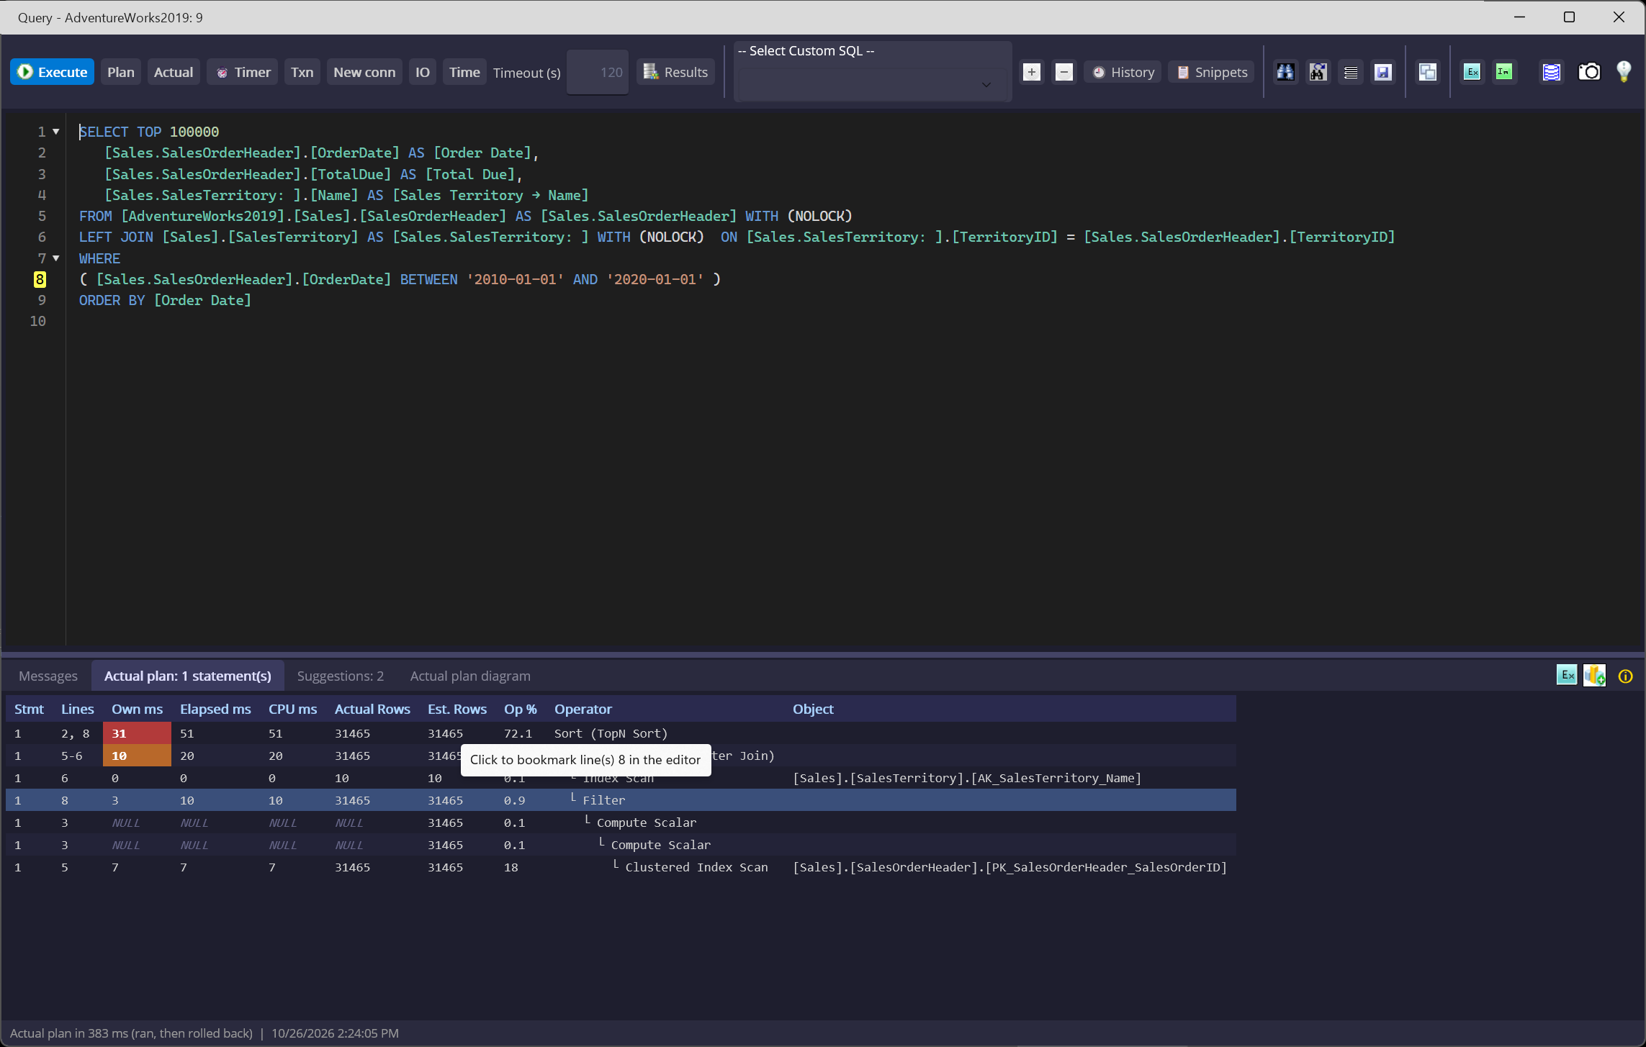
Task: Click the green Im import icon
Action: (1504, 72)
